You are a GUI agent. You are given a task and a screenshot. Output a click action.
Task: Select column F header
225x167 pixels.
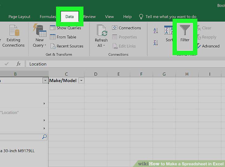click(x=141, y=74)
